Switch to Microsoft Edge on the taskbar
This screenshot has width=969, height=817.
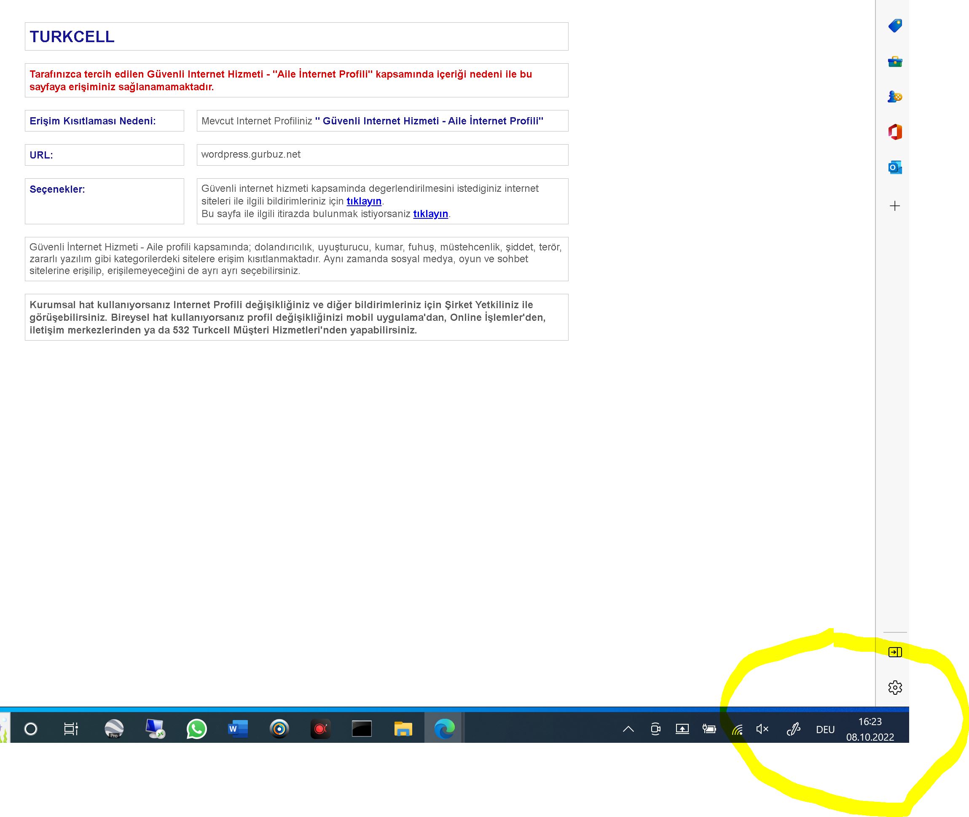[444, 729]
